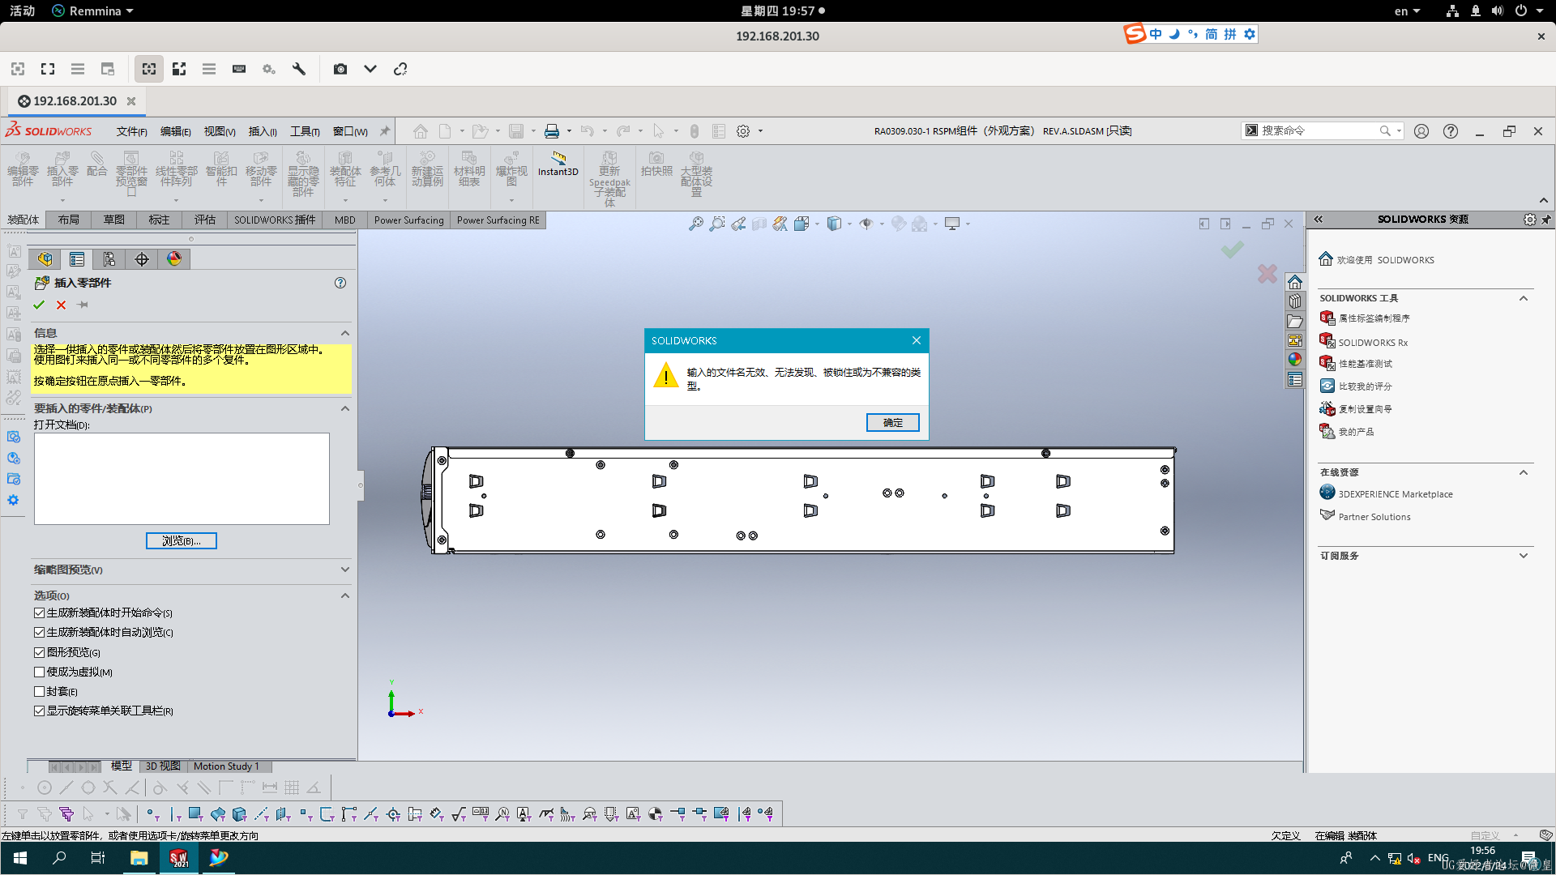Open the 文件(F) menu
The width and height of the screenshot is (1556, 875).
tap(131, 131)
